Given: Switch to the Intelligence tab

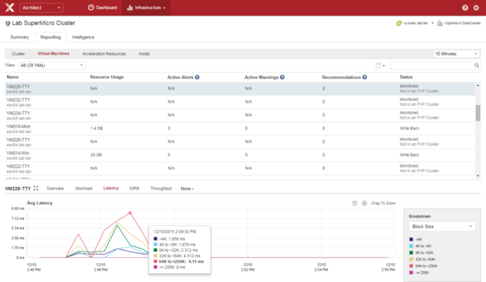Looking at the screenshot, I should pos(83,37).
